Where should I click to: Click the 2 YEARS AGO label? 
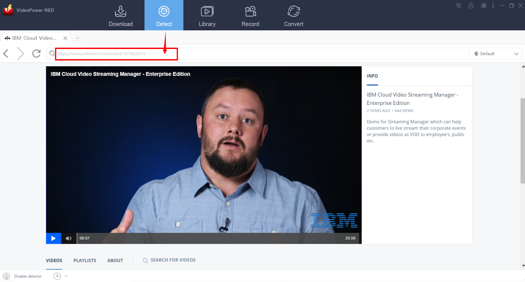[378, 111]
